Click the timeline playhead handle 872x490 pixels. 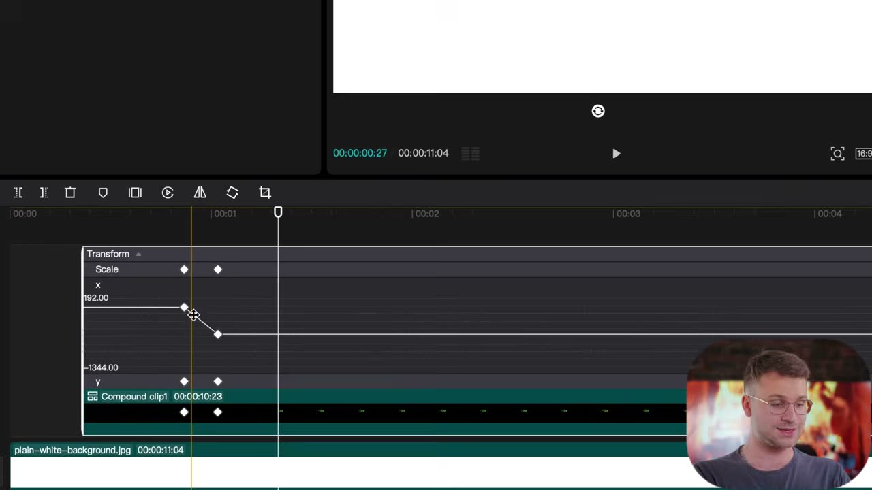278,212
